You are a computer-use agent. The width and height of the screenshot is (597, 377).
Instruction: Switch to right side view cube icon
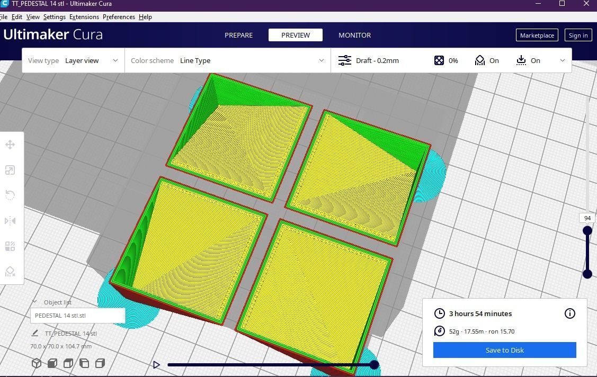tap(100, 363)
